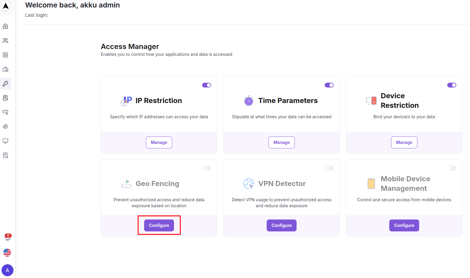
Task: Open the policy document sidebar icon
Action: (5, 98)
